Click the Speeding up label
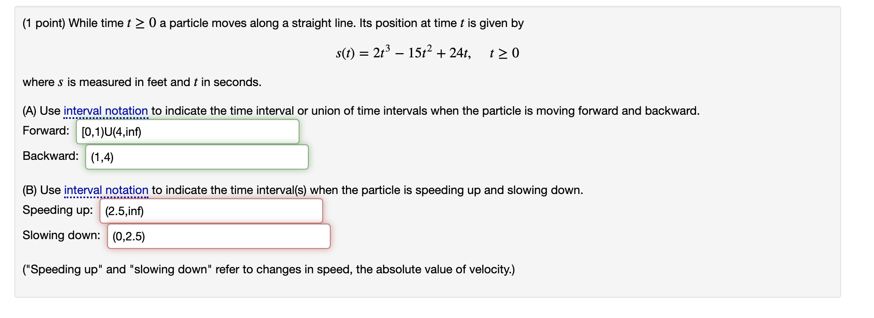874x318 pixels. [x=57, y=210]
